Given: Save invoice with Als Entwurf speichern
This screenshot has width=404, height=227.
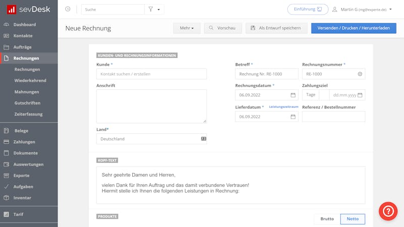Looking at the screenshot, I should click(x=276, y=28).
